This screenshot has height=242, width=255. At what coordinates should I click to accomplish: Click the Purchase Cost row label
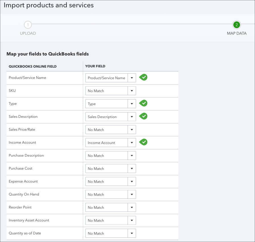point(20,168)
